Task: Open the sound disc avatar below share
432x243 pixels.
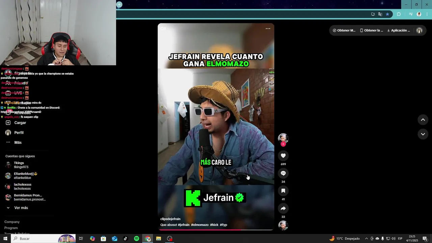Action: point(283,225)
